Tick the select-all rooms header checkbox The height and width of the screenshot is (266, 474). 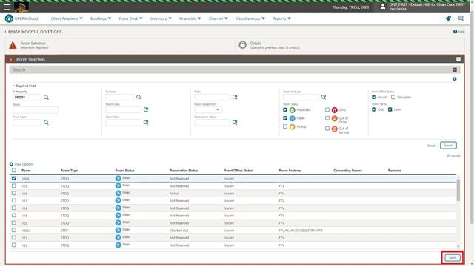point(14,170)
